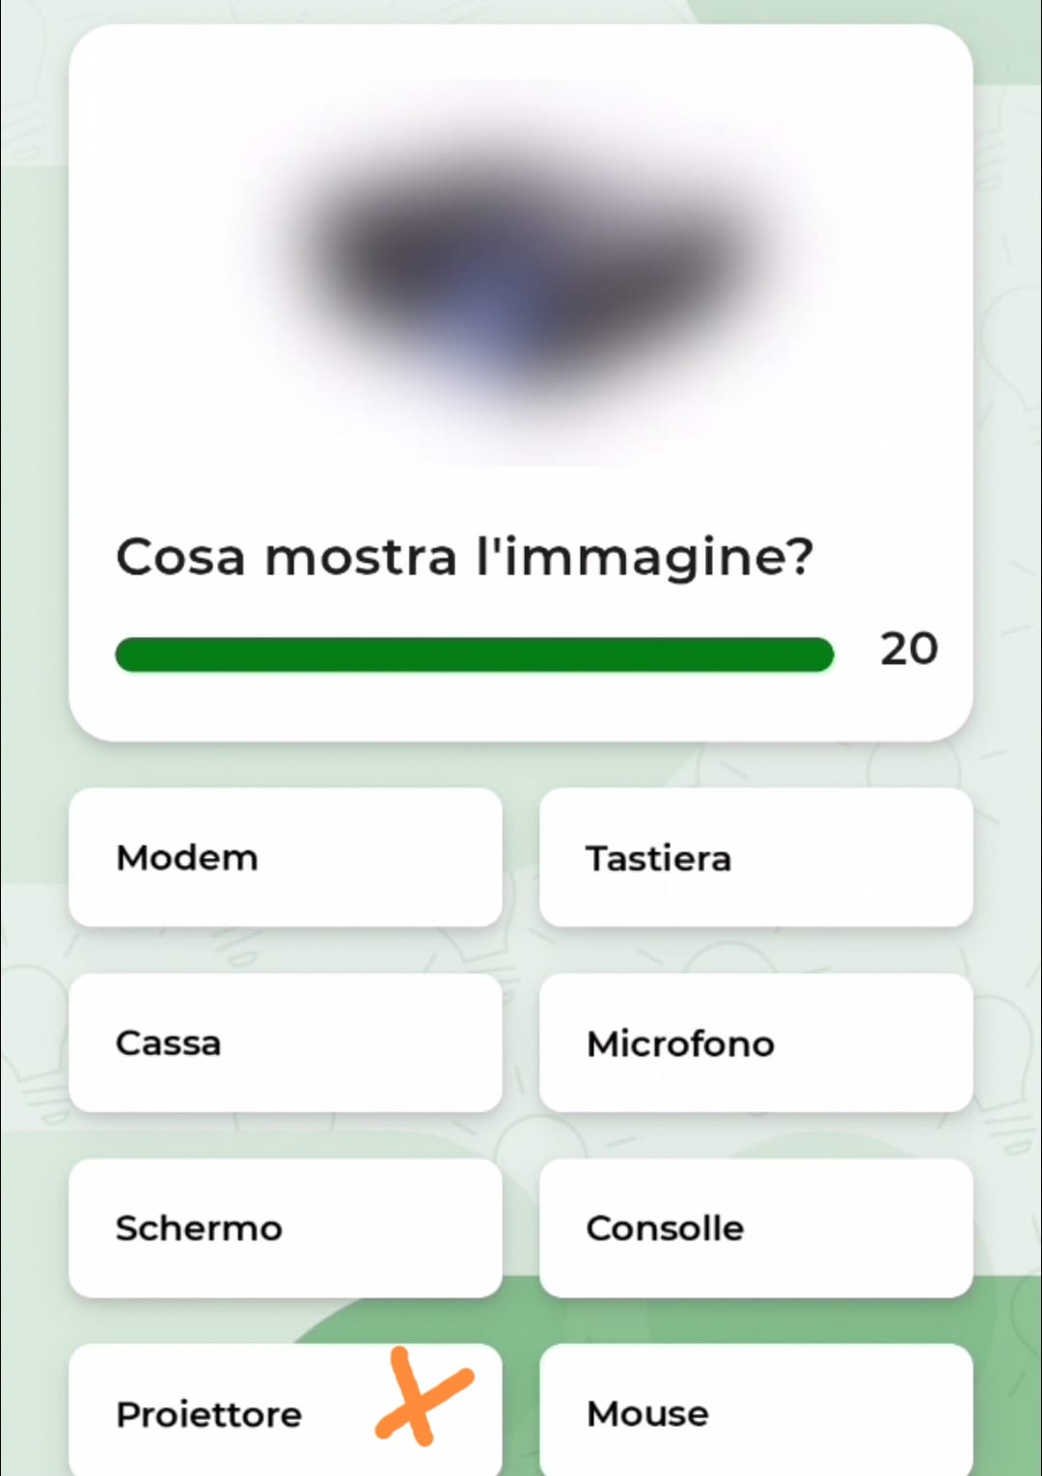Click the green countdown progress bar
This screenshot has width=1042, height=1476.
tap(474, 654)
